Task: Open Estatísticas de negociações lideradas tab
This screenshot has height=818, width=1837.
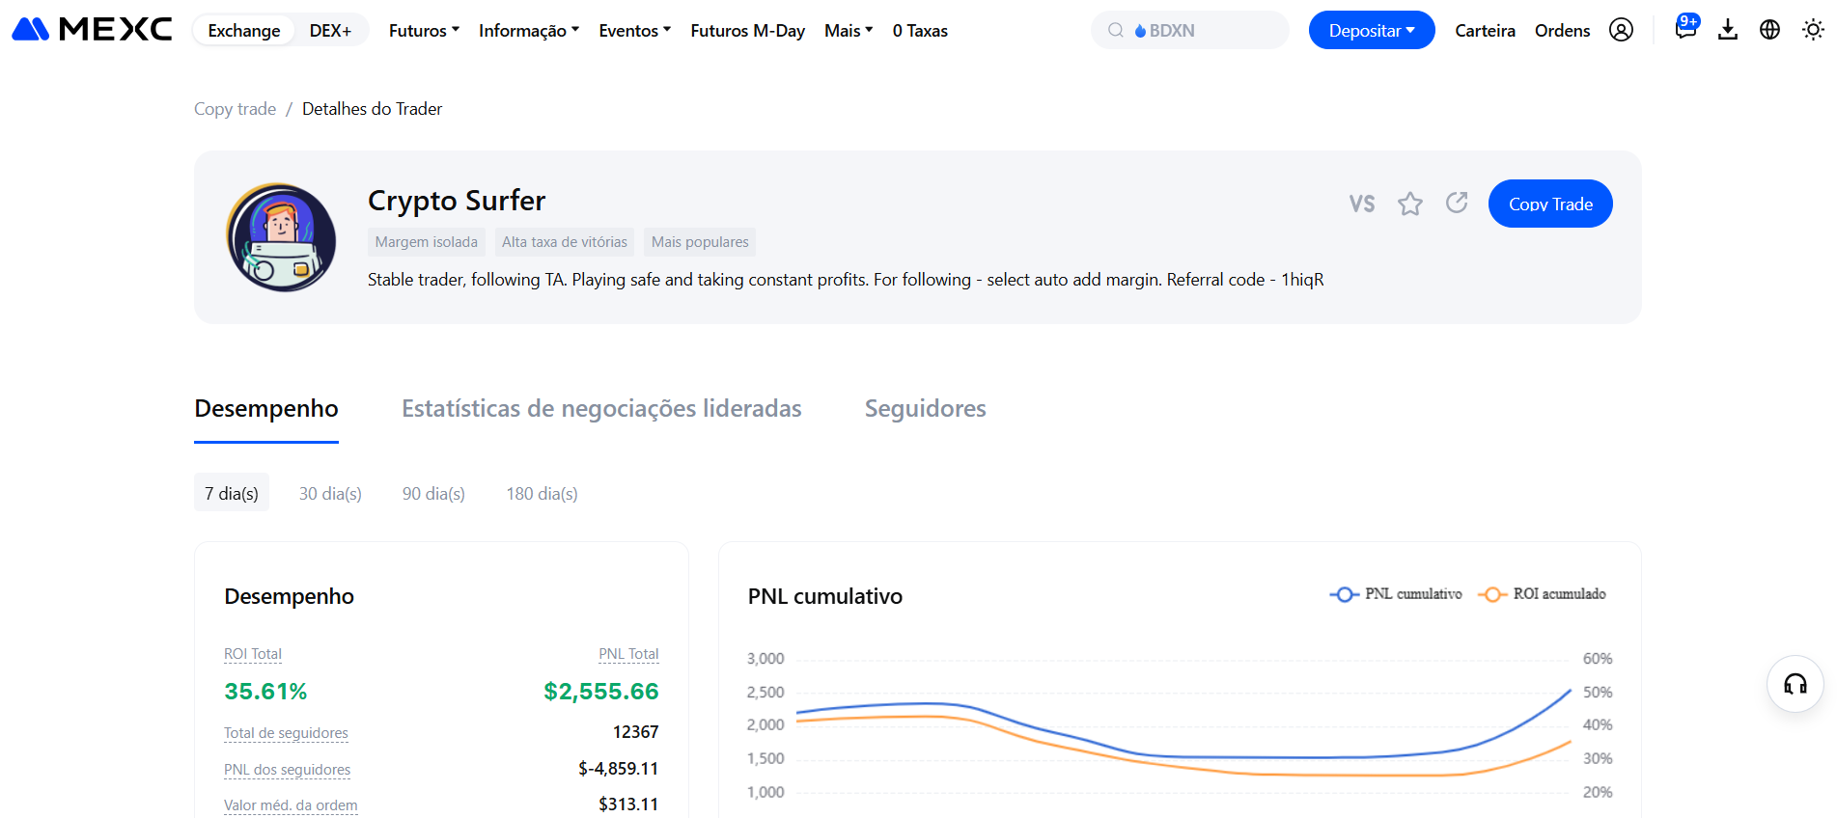Action: coord(601,409)
